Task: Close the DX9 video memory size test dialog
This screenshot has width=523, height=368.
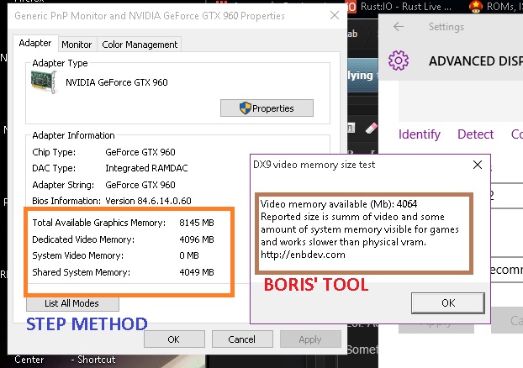Action: 478,165
